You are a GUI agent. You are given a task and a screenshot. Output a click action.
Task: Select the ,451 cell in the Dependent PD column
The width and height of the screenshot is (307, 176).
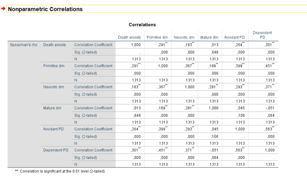[x=269, y=66]
